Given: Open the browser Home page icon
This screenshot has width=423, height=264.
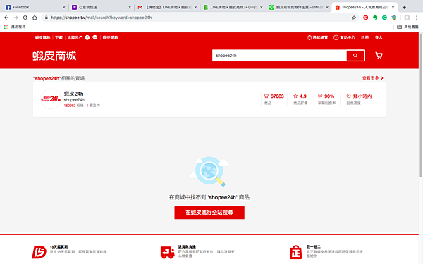Looking at the screenshot, I should point(35,18).
